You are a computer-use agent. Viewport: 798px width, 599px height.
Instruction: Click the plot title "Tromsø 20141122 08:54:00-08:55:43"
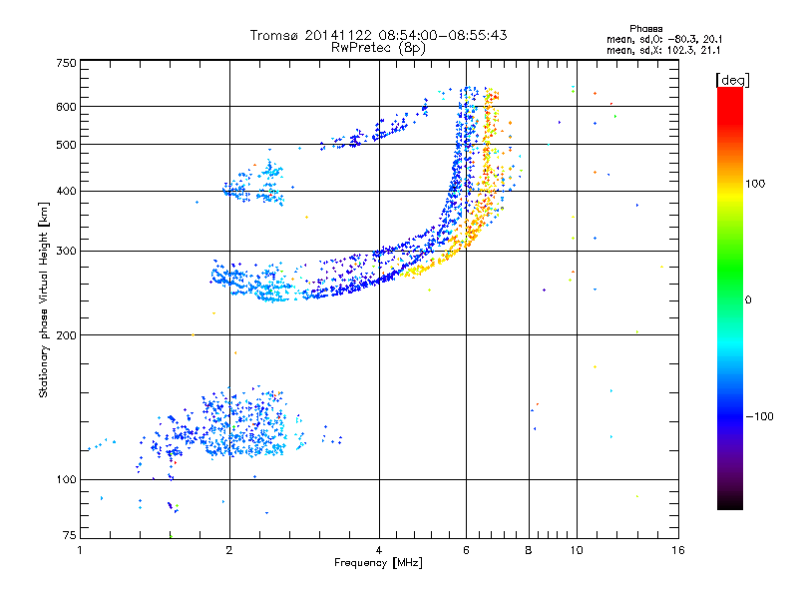pyautogui.click(x=379, y=35)
